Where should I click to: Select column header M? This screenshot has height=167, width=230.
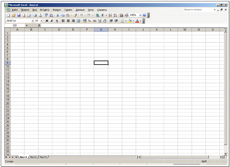(185, 30)
